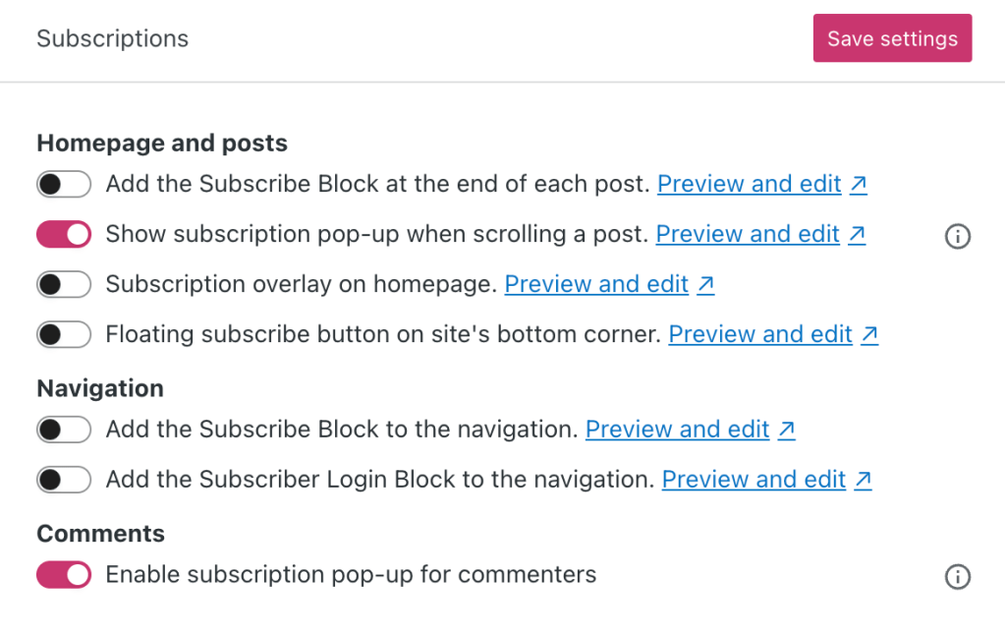Click external arrow icon after floating subscribe button link

click(869, 334)
